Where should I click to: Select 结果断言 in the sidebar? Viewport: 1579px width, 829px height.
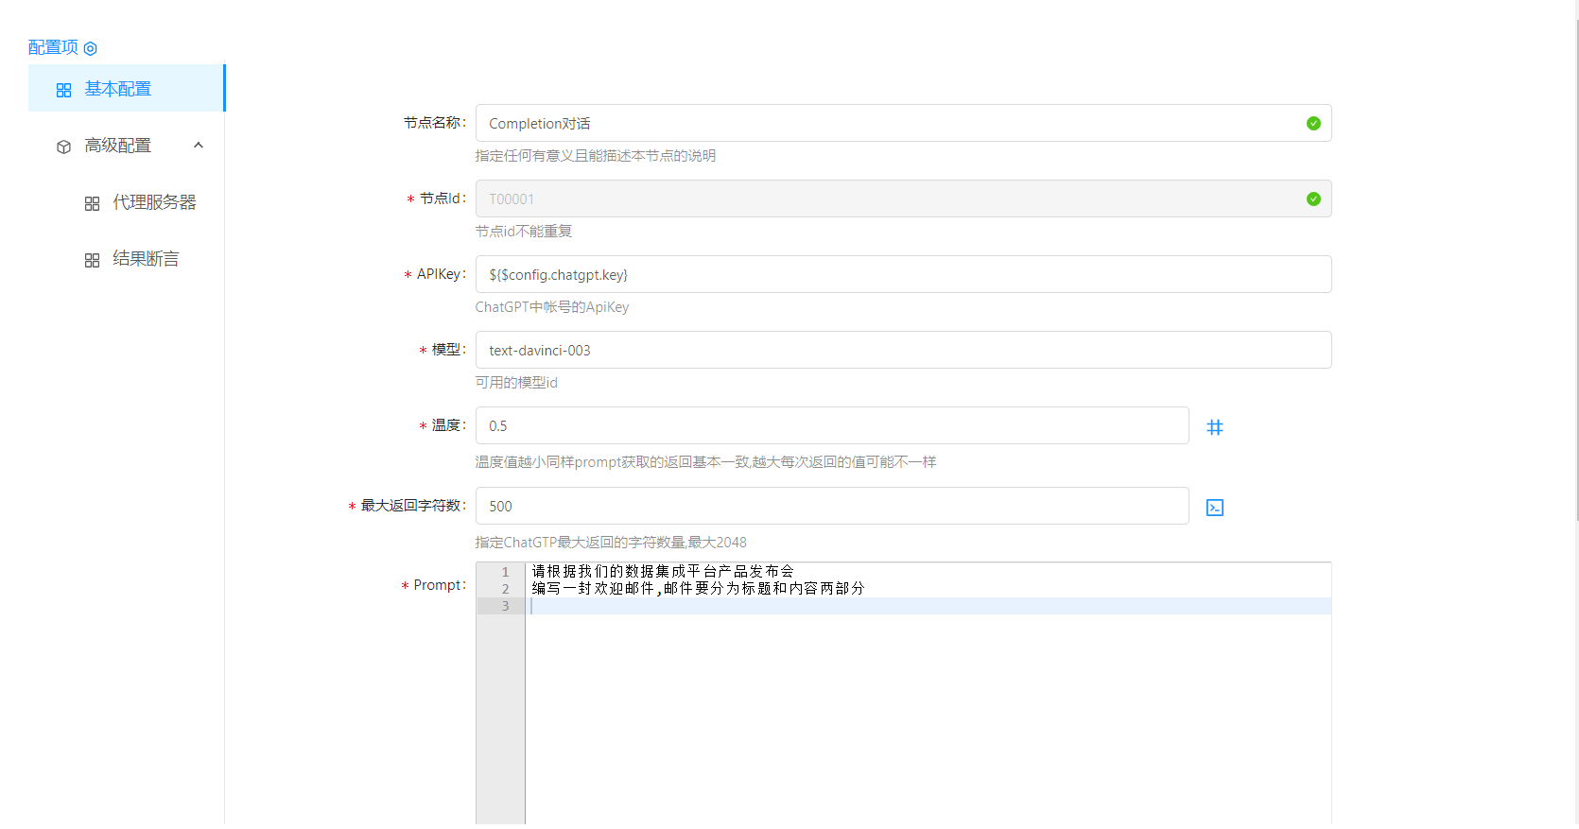(x=146, y=259)
